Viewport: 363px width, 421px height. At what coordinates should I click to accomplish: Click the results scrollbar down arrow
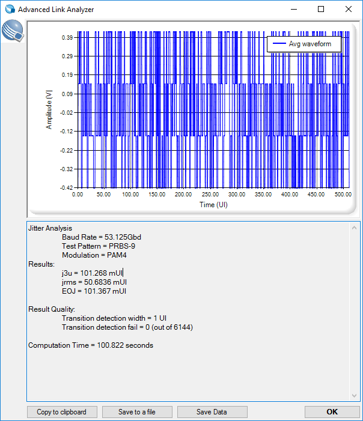[x=355, y=395]
